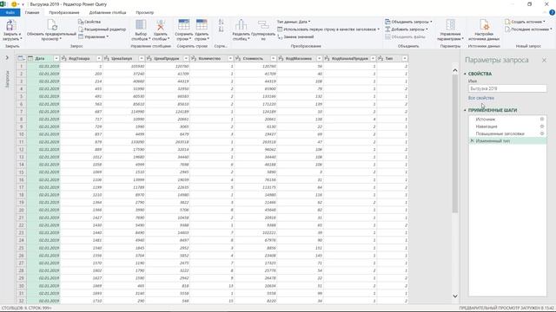Switch to the Главная tab

tap(32, 12)
